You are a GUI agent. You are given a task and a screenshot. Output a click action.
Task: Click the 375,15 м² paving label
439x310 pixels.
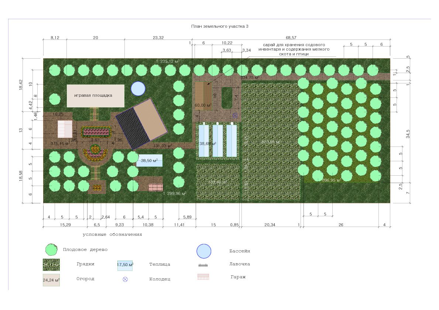coord(60,144)
